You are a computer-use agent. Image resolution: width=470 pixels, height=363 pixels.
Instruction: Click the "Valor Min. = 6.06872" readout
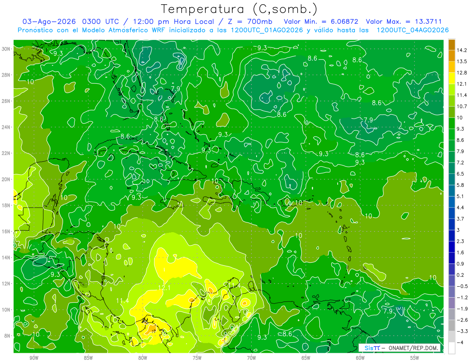[x=322, y=22]
